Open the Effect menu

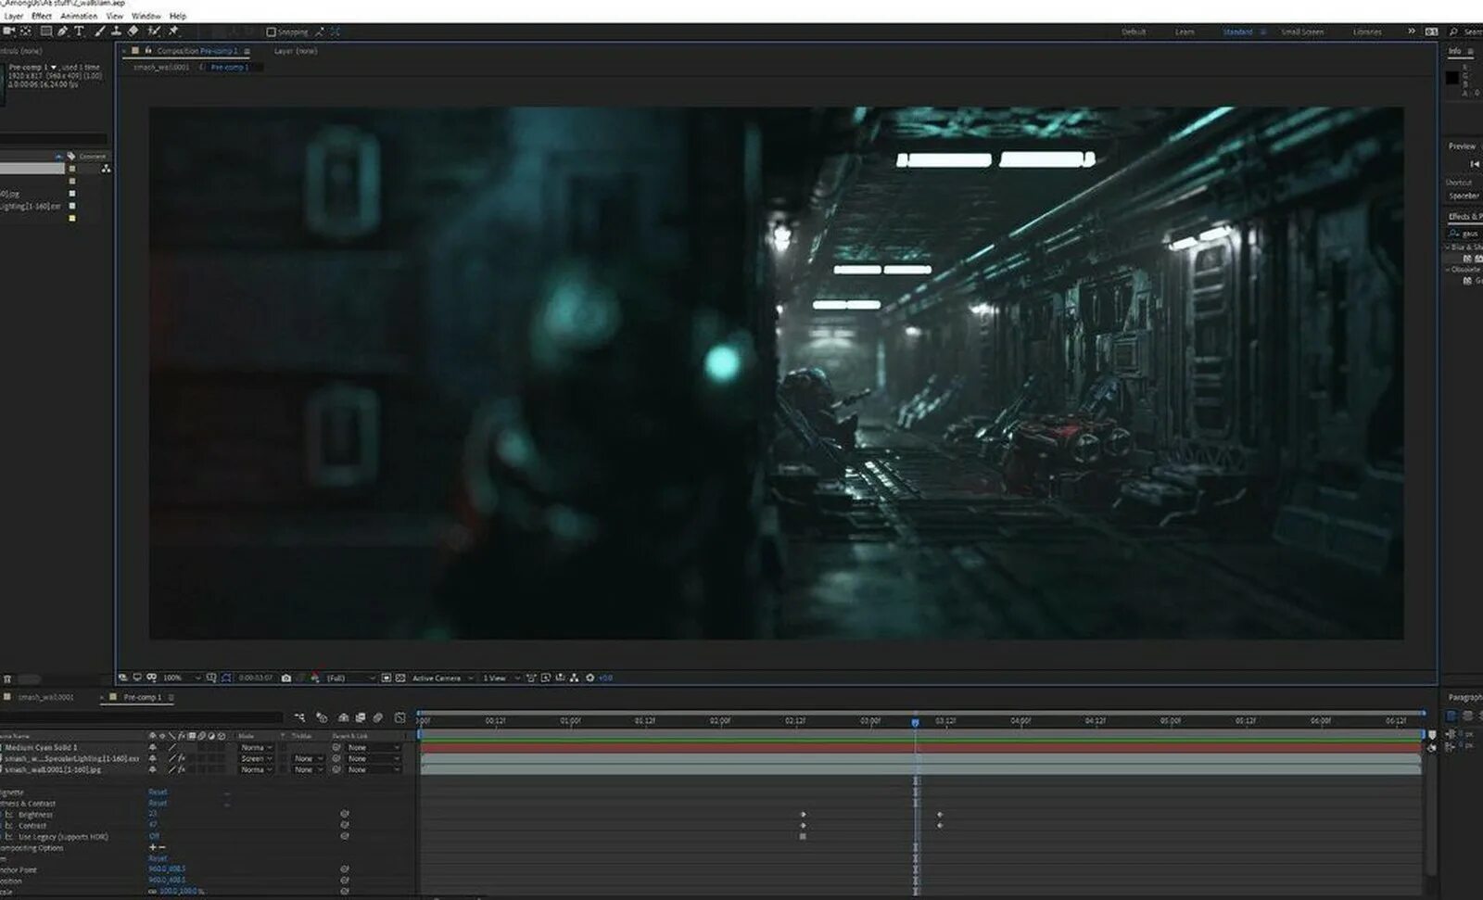42,16
